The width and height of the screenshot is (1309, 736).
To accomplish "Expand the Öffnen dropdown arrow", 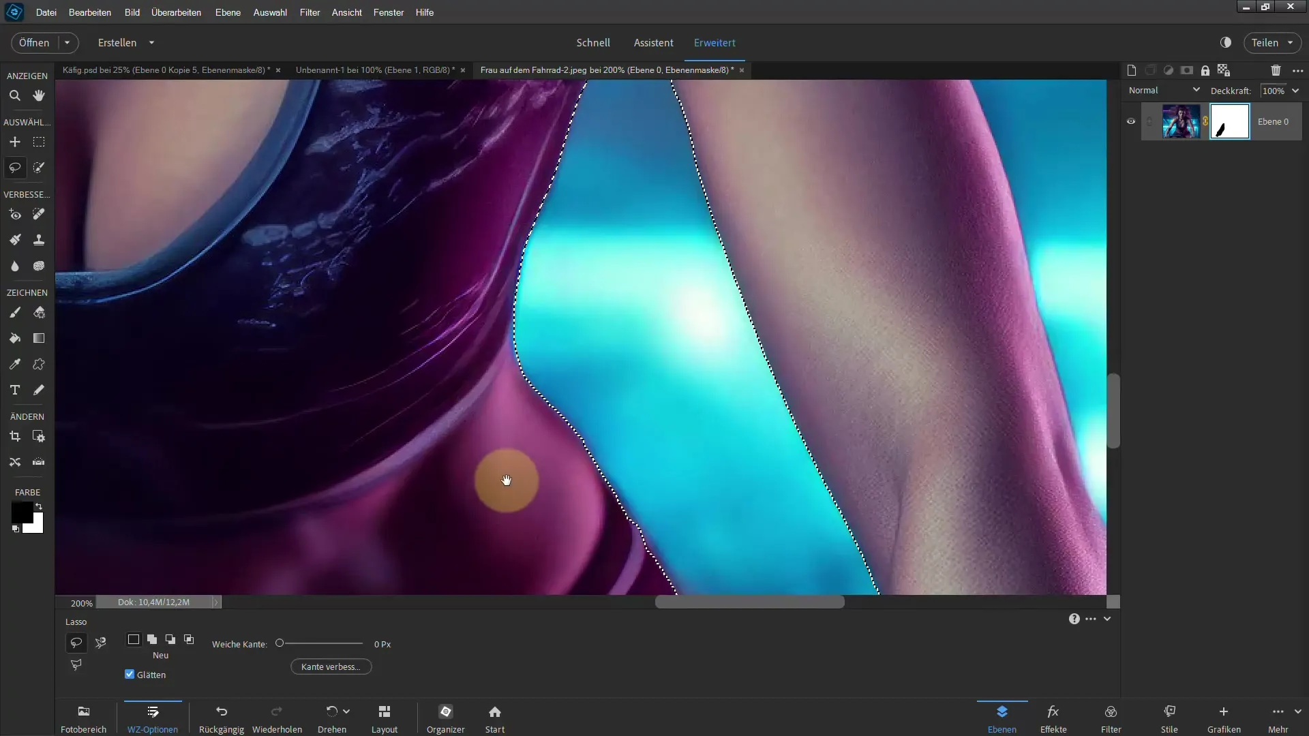I will tap(67, 42).
